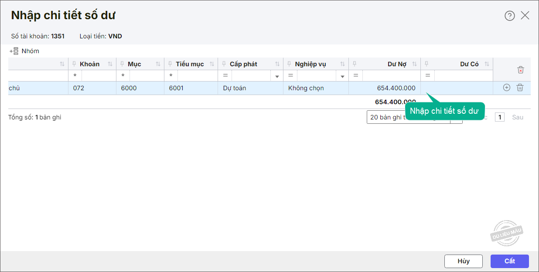Click the Hủy cancel button
The height and width of the screenshot is (272, 539).
[x=464, y=261]
